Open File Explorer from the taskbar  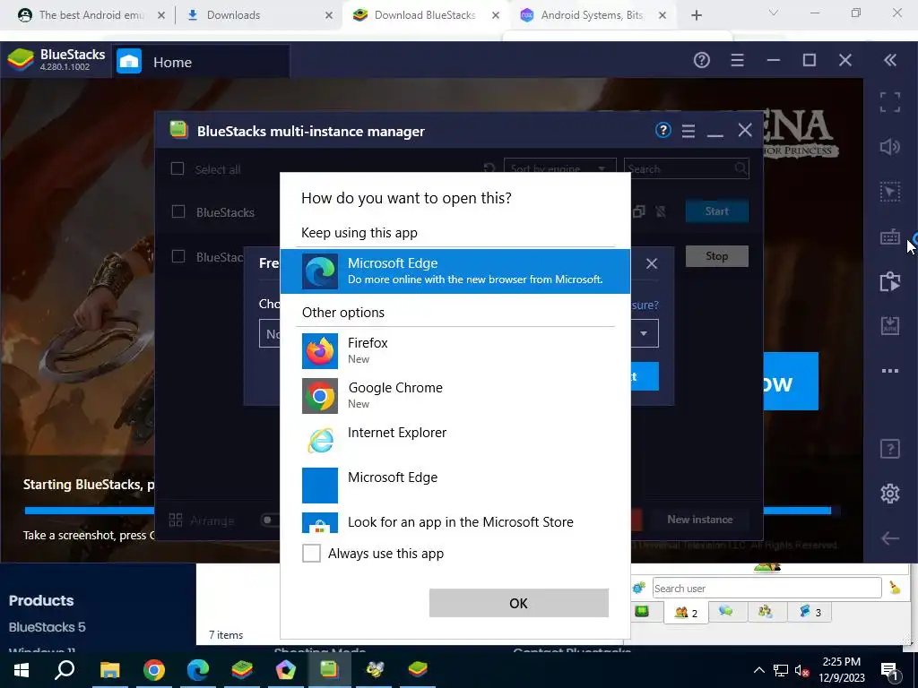click(x=109, y=670)
